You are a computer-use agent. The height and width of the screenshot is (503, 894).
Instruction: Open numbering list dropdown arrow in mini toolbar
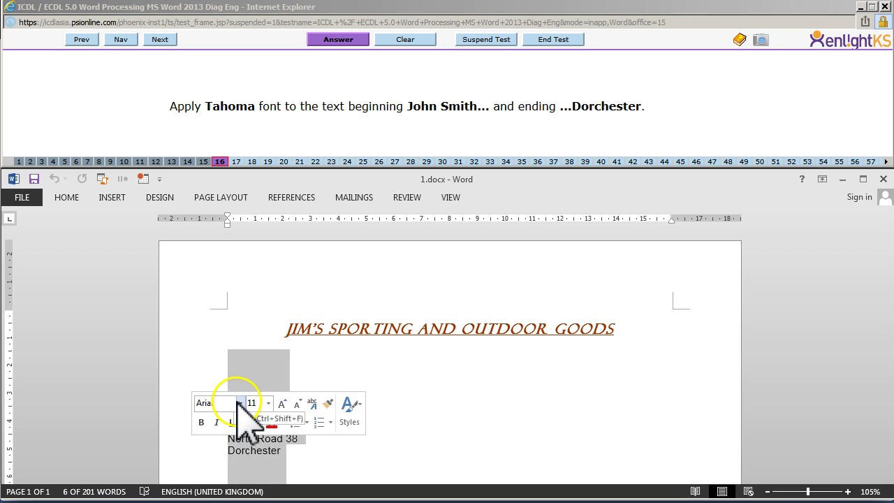(x=330, y=422)
